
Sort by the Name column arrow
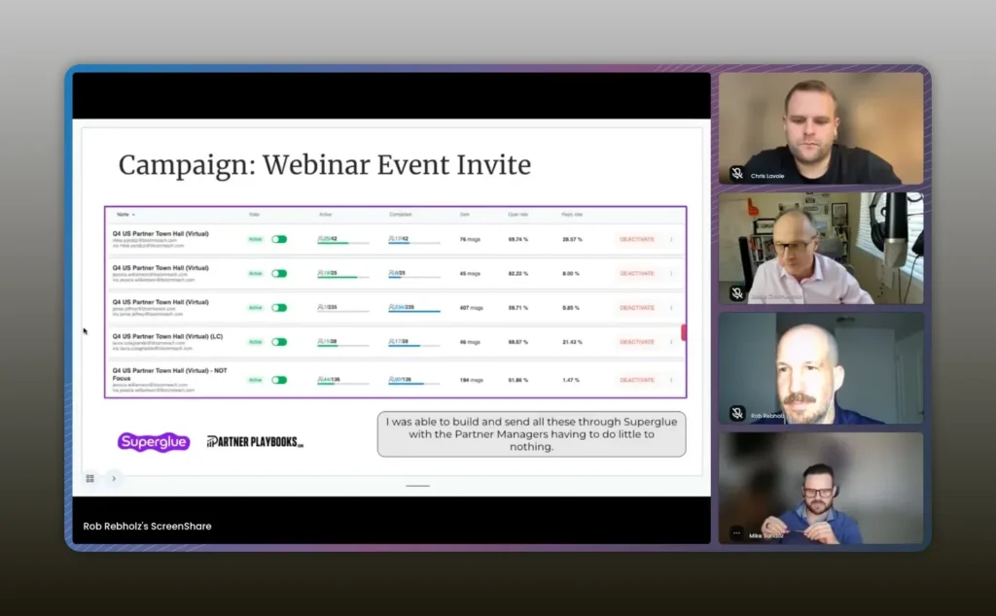(133, 215)
